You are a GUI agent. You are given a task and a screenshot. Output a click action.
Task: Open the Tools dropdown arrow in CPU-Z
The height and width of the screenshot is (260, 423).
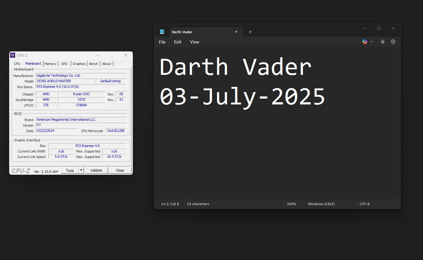[x=81, y=170]
